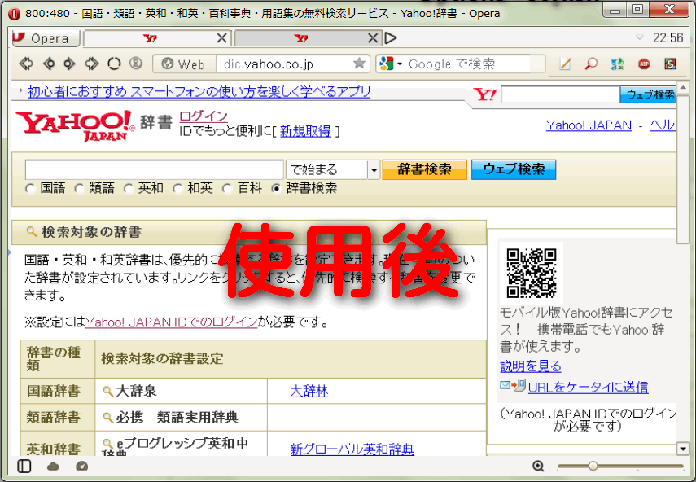
Task: Select the 国語 radio button
Action: pyautogui.click(x=30, y=189)
